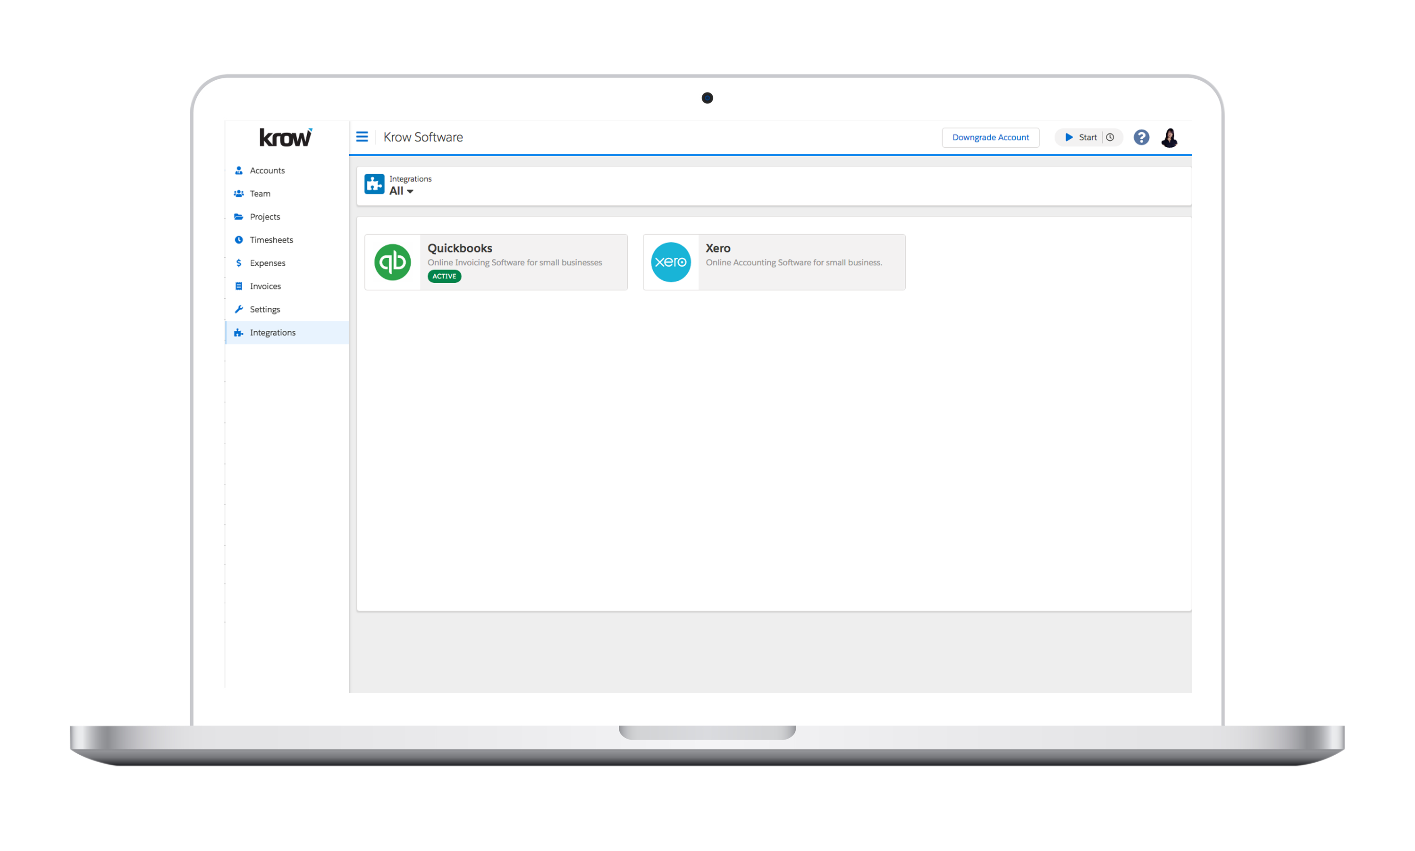The height and width of the screenshot is (851, 1415).
Task: Expand the Integrations All dropdown
Action: tap(401, 192)
